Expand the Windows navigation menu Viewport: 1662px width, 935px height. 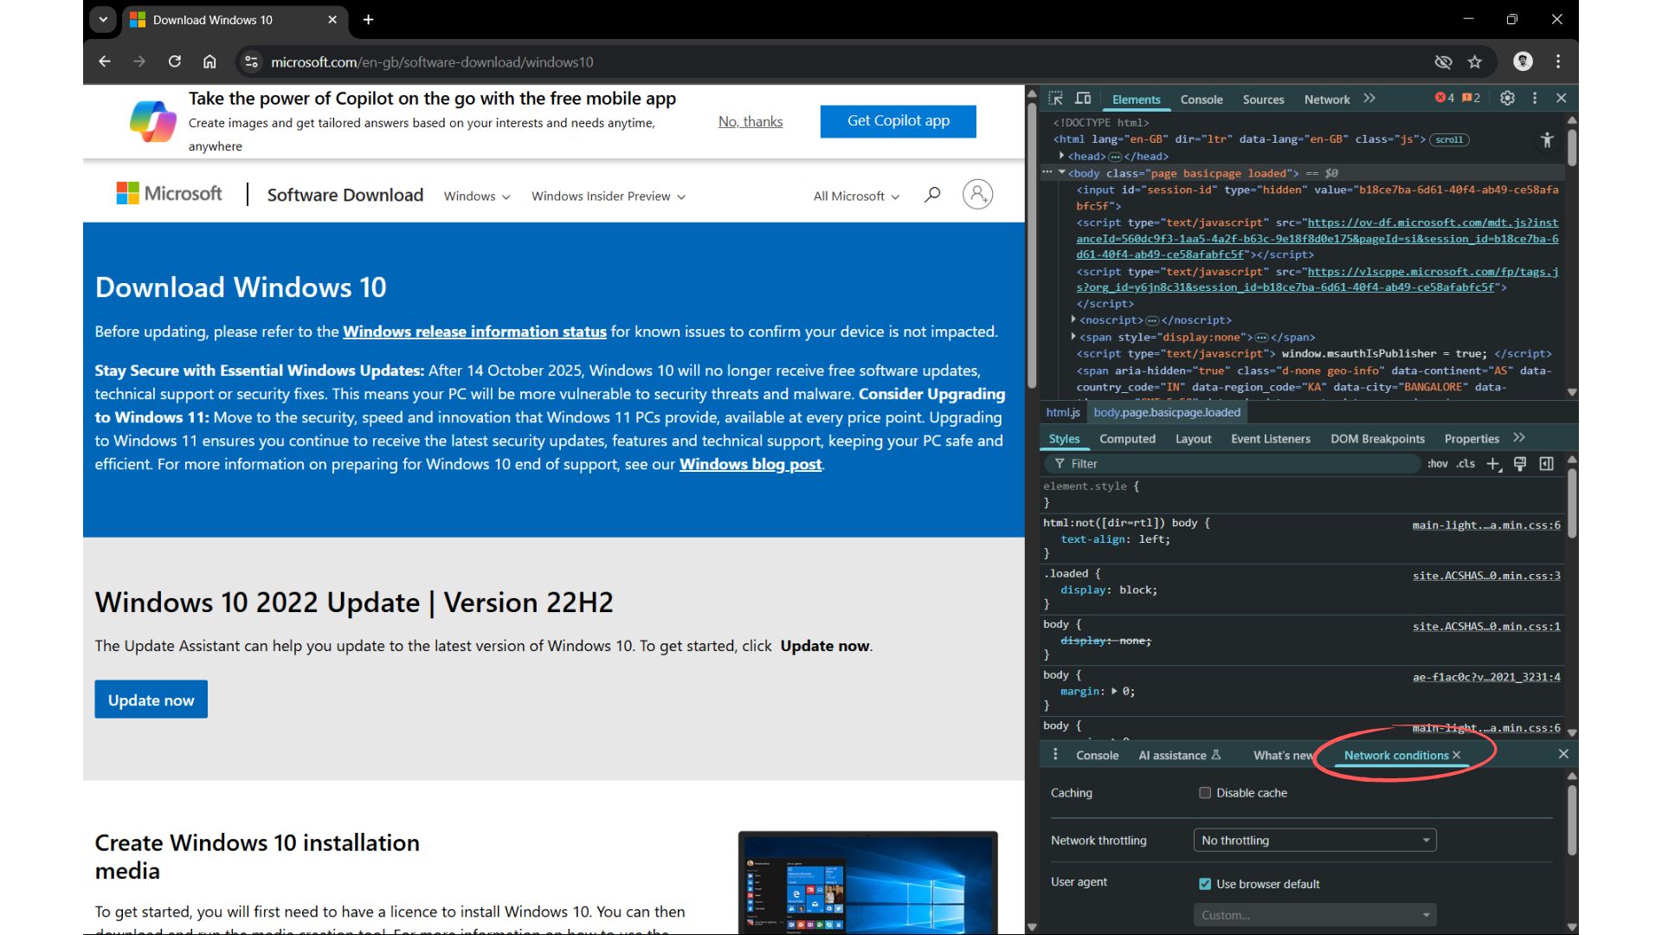pos(477,197)
